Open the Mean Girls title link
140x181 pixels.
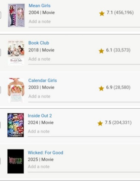tap(39, 6)
